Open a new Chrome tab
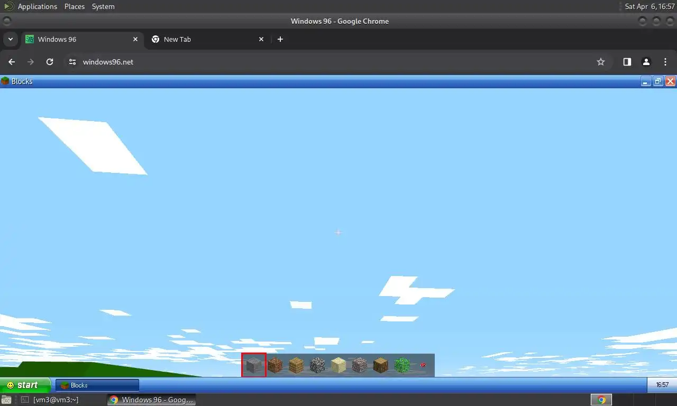The height and width of the screenshot is (406, 677). (280, 39)
